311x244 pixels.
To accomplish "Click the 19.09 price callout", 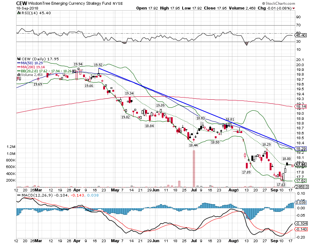I will coord(161,105).
